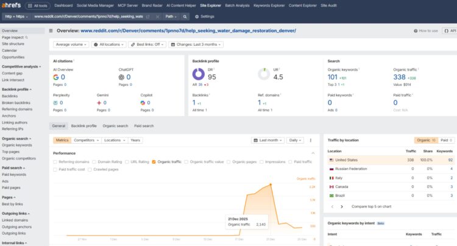Click organic traffic value 338

pyautogui.click(x=399, y=77)
